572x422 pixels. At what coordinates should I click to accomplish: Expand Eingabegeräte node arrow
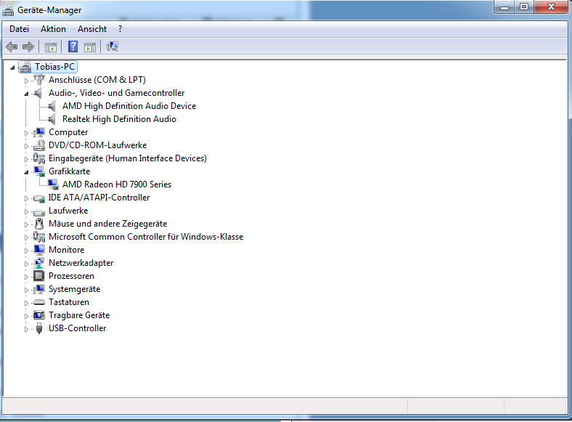coord(26,159)
